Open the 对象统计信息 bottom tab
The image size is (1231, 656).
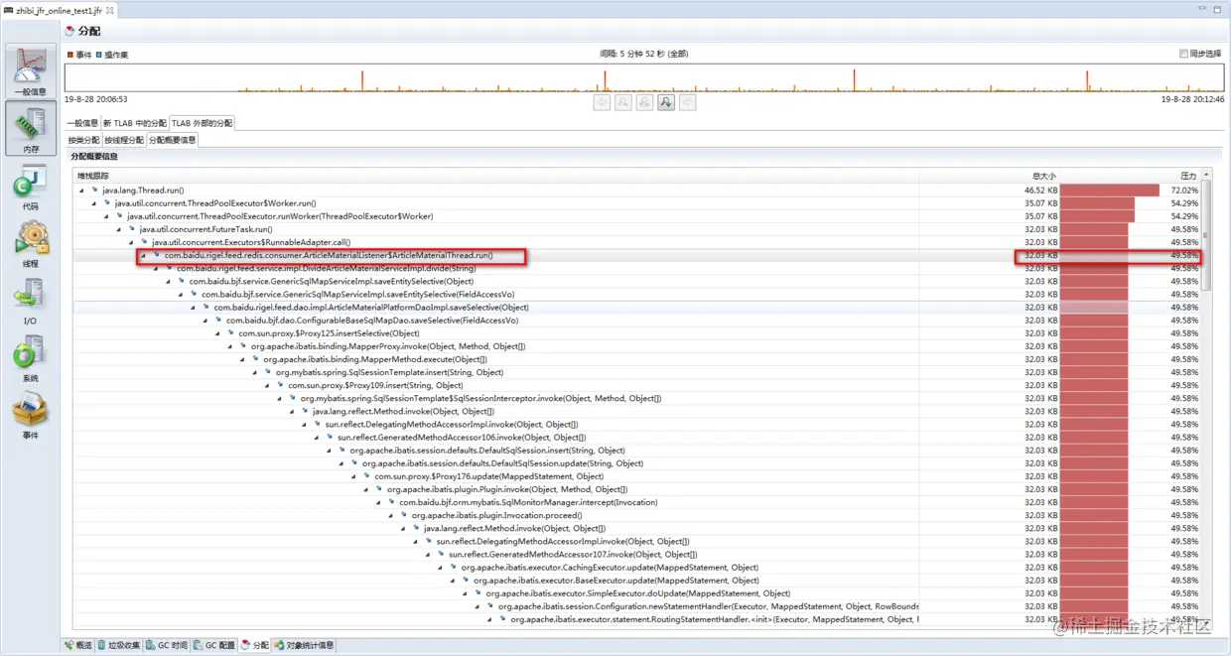(304, 645)
